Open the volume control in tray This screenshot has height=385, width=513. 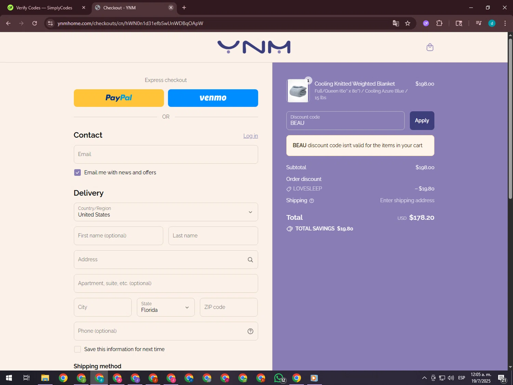pos(451,378)
